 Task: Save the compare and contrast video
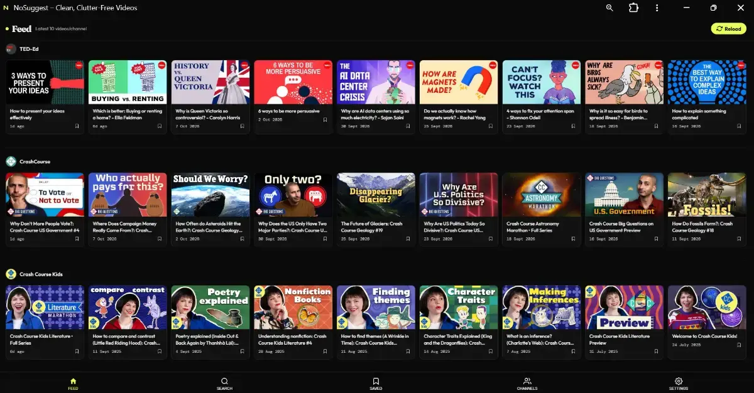[160, 352]
